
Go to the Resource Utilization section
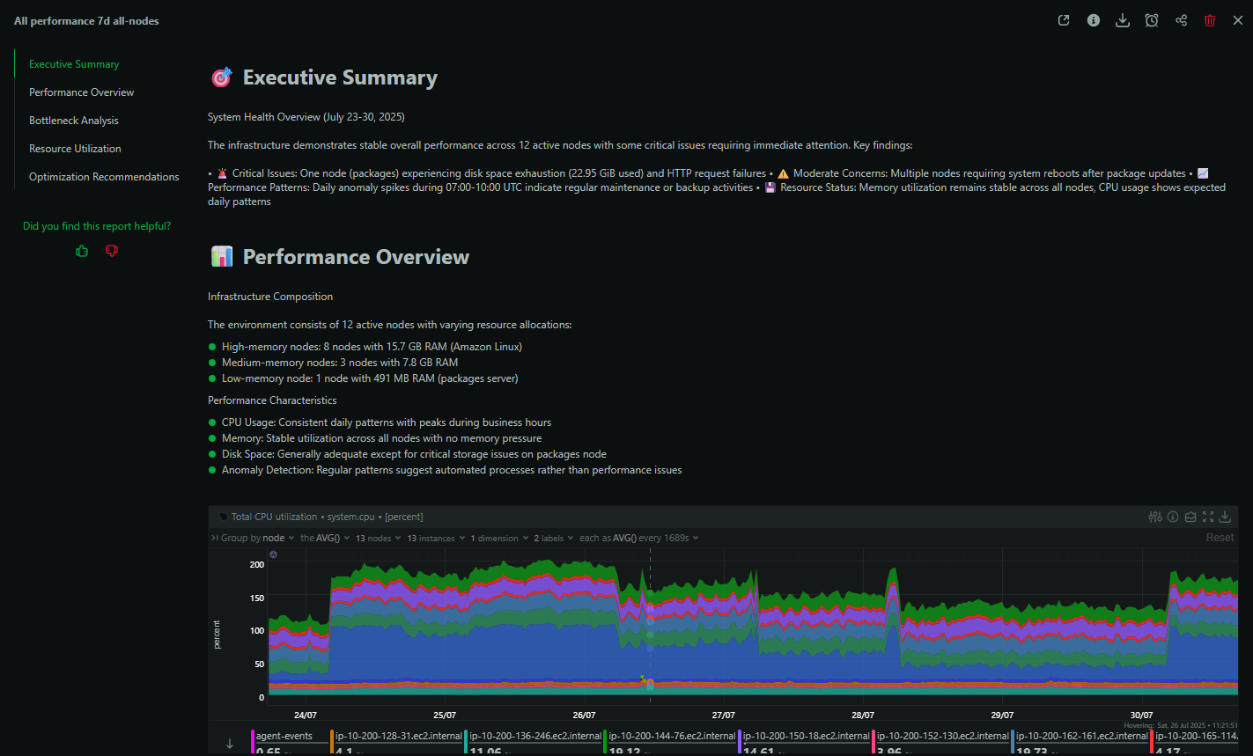tap(75, 148)
